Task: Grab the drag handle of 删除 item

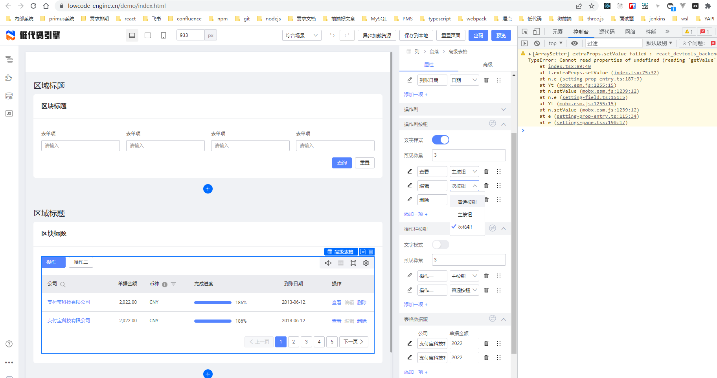Action: point(499,200)
